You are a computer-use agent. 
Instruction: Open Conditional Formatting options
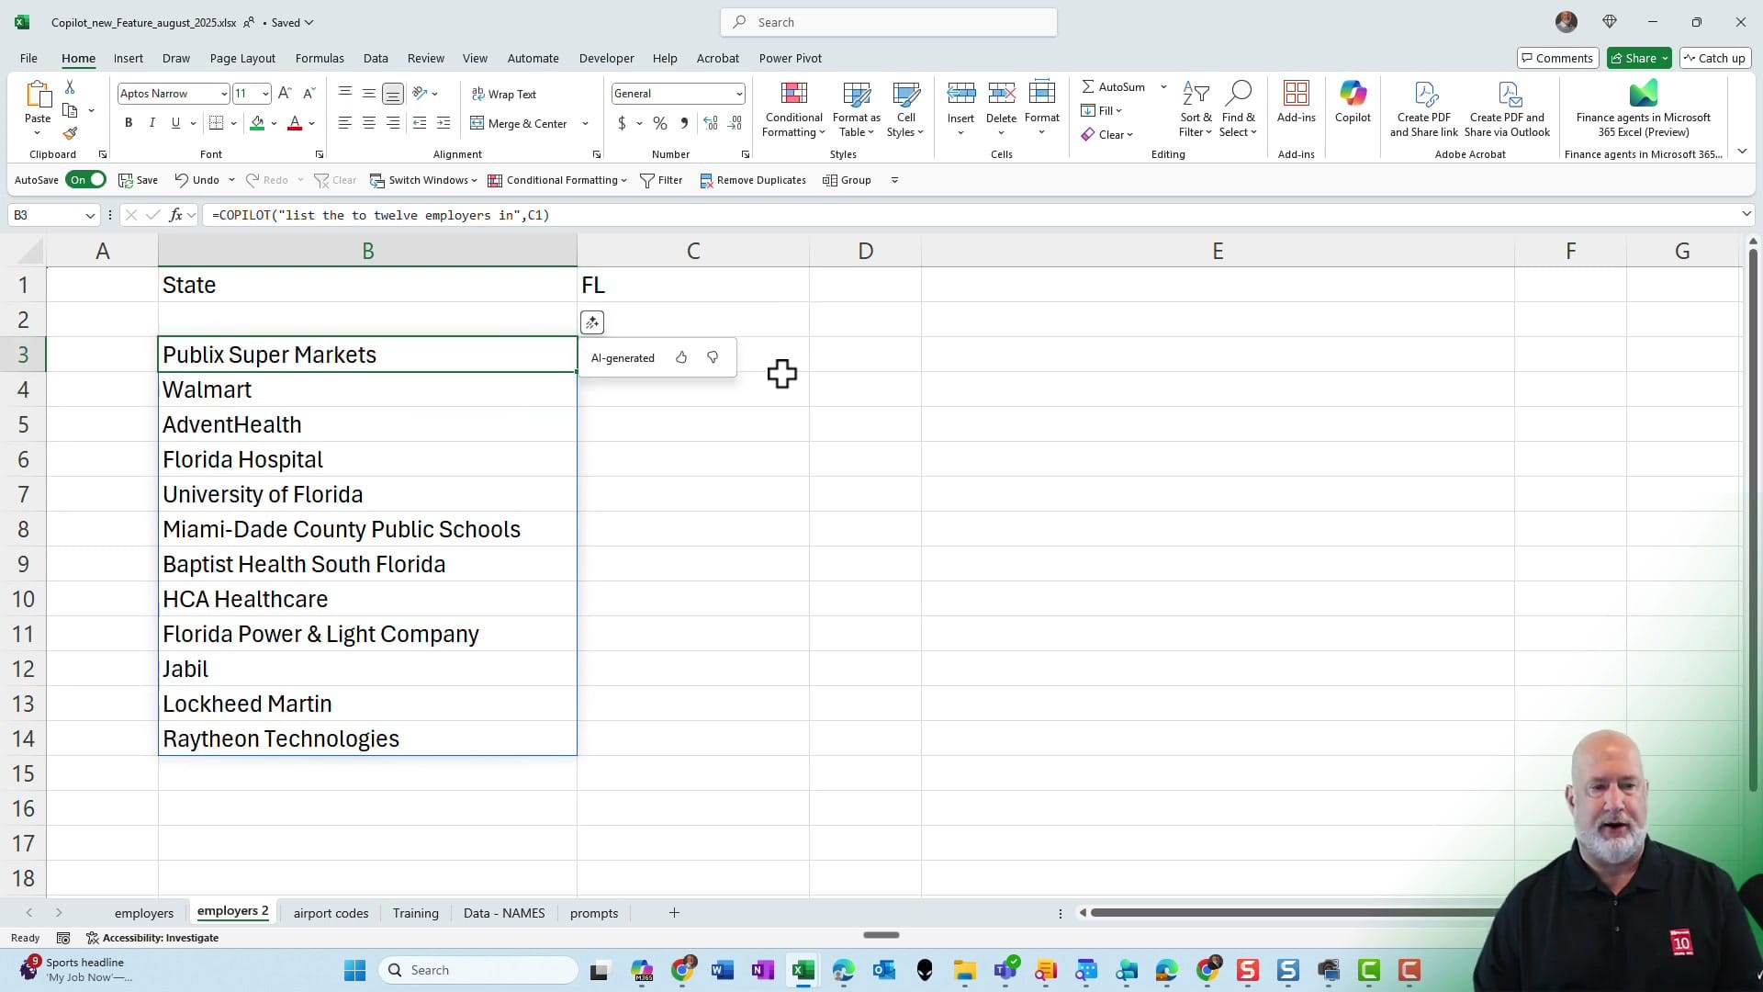(x=793, y=108)
